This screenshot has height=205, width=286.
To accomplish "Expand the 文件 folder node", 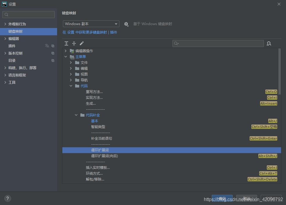I will 71,63.
